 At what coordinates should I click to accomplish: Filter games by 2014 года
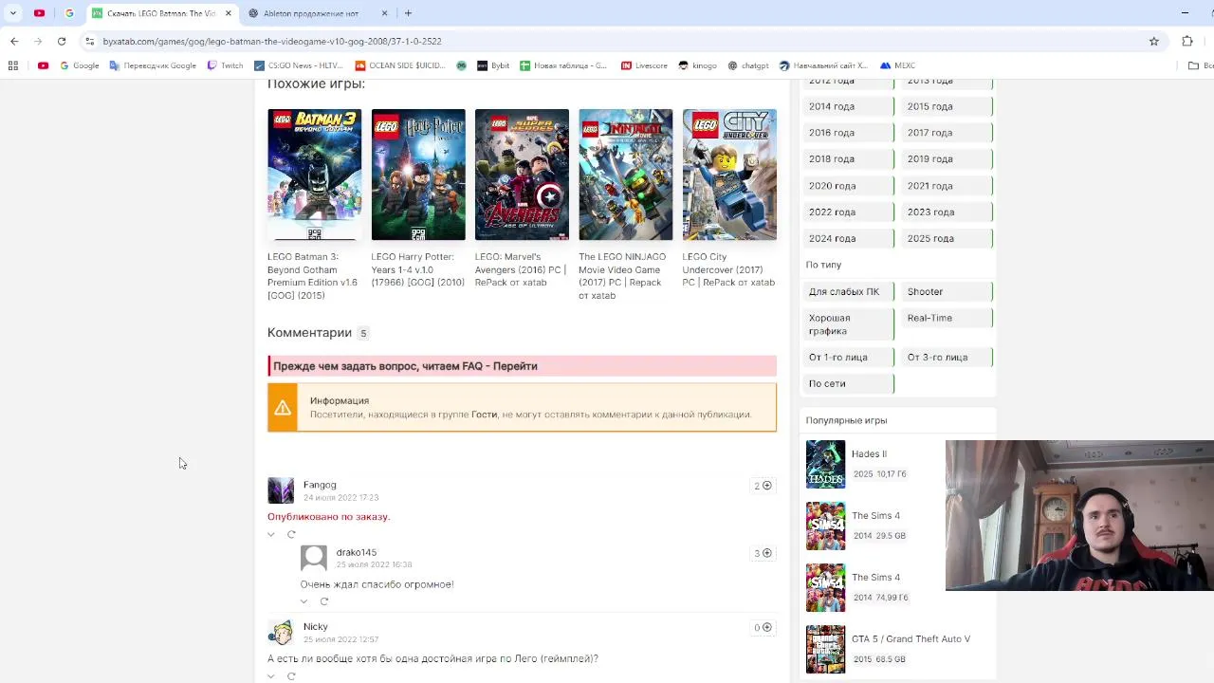(849, 106)
